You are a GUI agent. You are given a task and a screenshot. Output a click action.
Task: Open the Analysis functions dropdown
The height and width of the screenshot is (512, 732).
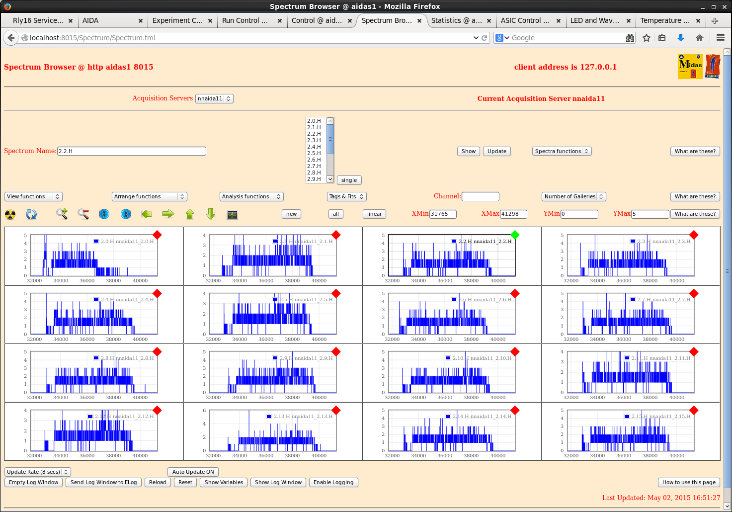251,196
